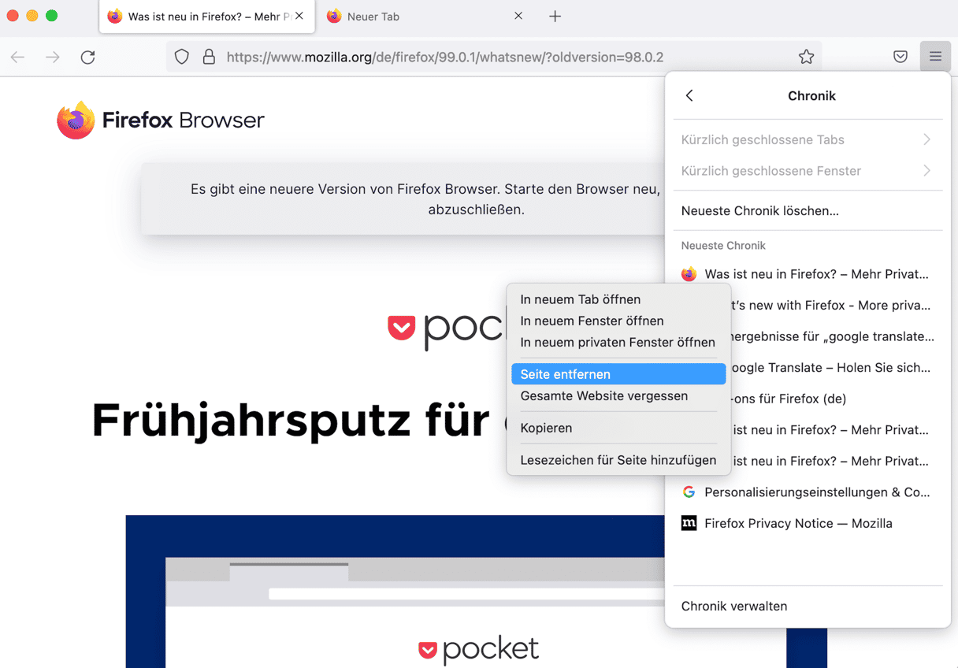Open the tracking protection shield icon
The image size is (958, 668).
(182, 57)
